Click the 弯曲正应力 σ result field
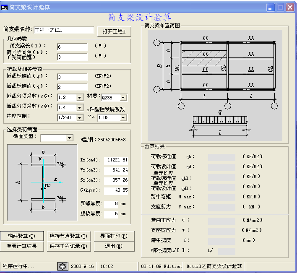Image resolution: width=297 pixels, height=273 pixels. tap(221, 221)
